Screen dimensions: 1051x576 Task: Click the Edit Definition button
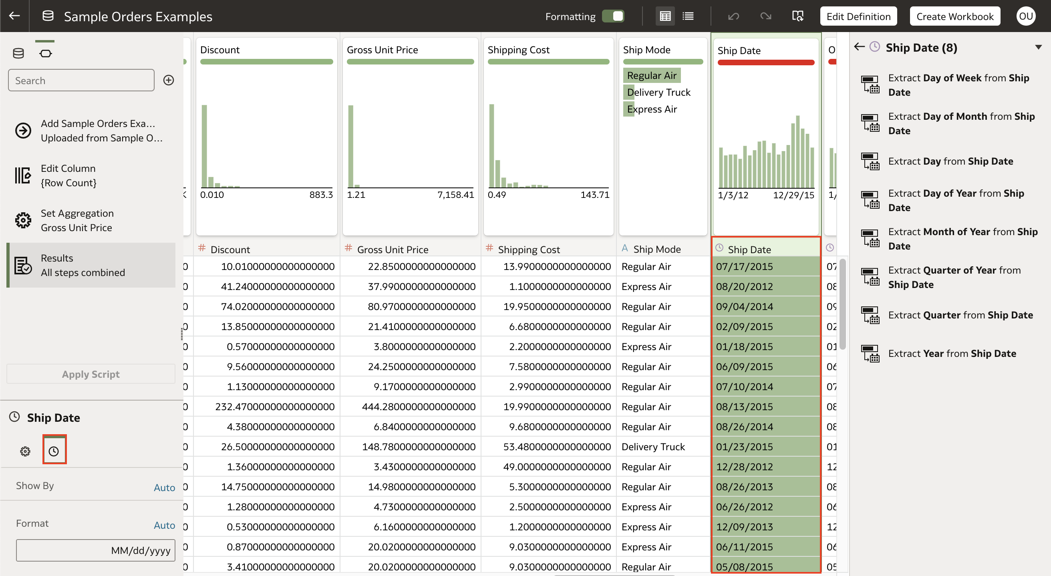point(858,16)
